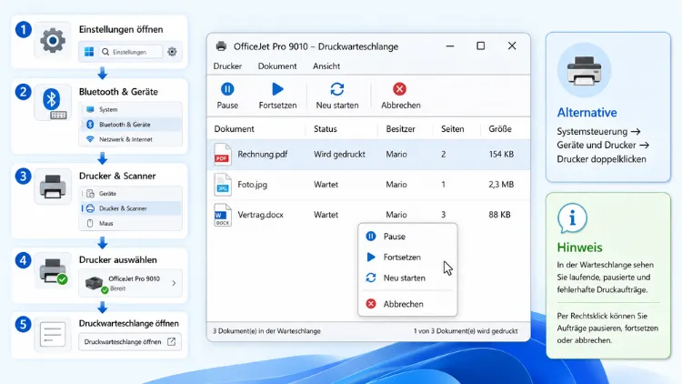Select the Foto.jpg file name
Viewport: 682px width, 384px height.
252,184
